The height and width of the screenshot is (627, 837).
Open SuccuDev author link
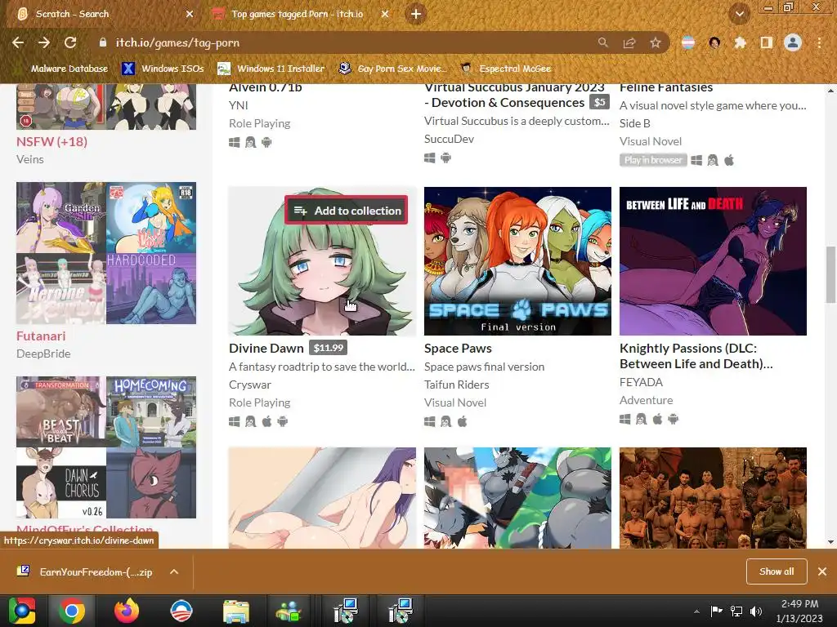tap(449, 139)
